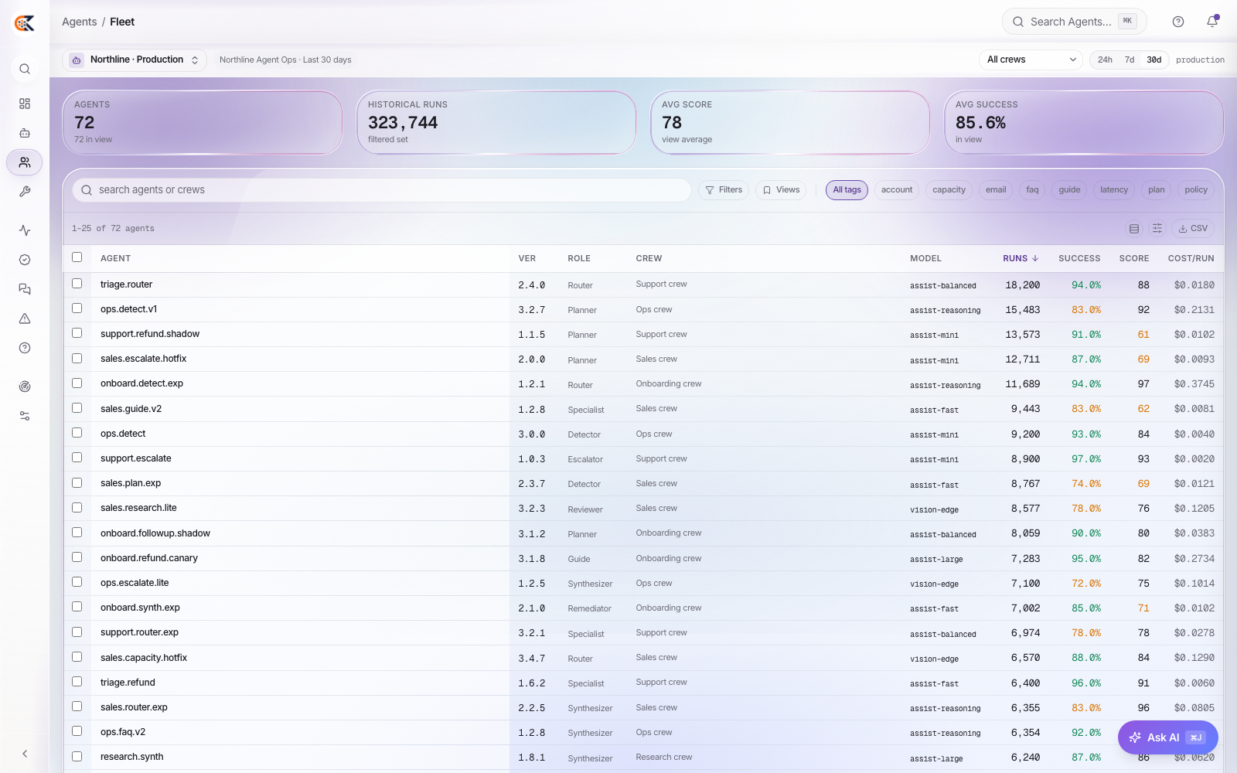Screen dimensions: 1237x773
Task: Click the Historical Runs stat card
Action: pos(496,122)
